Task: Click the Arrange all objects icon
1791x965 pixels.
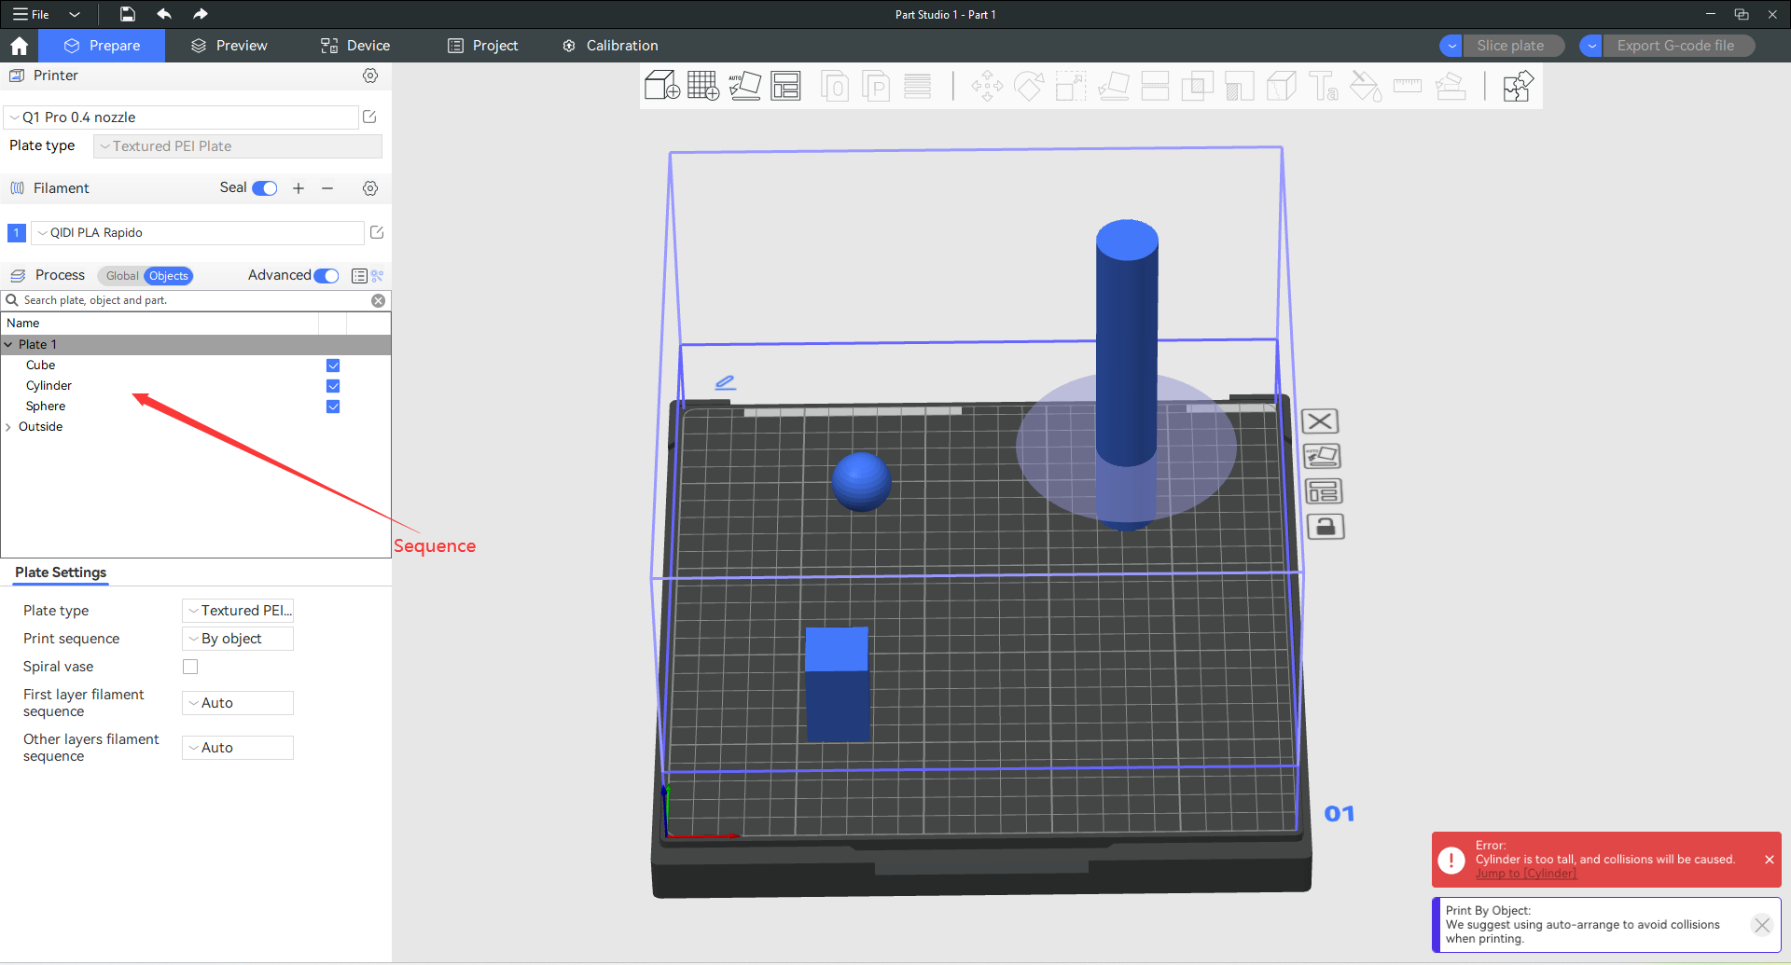Action: [x=785, y=86]
